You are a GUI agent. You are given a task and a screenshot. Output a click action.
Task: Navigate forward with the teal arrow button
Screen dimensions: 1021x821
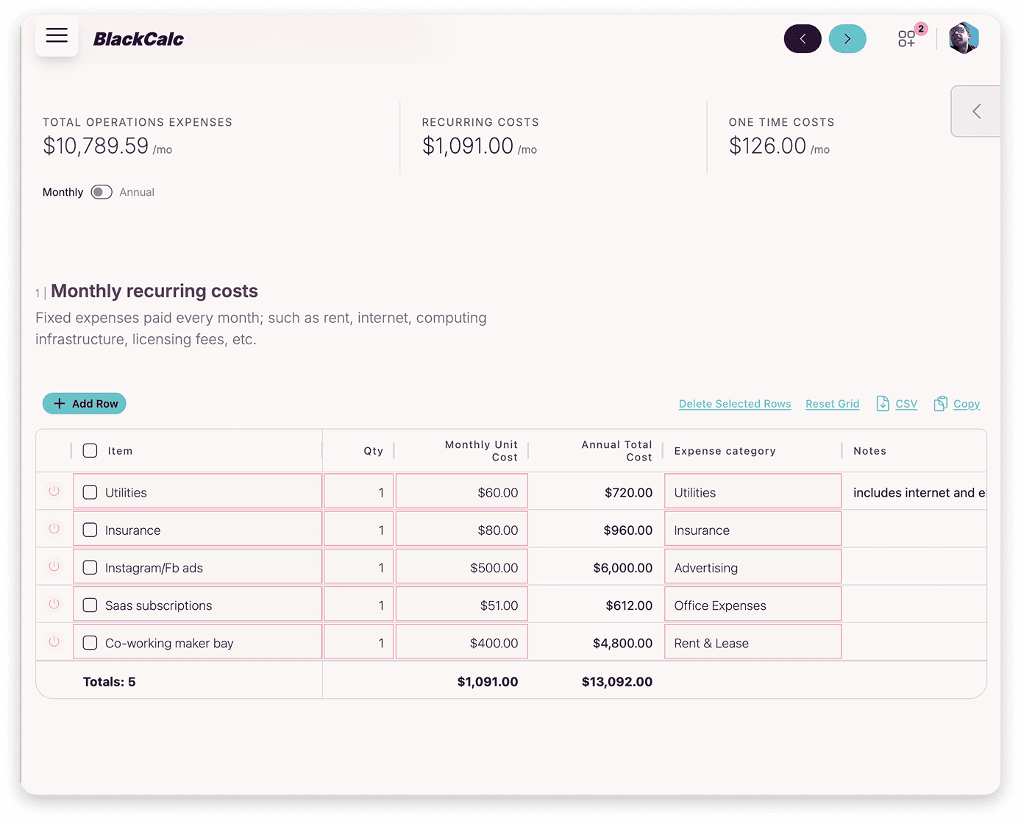847,38
